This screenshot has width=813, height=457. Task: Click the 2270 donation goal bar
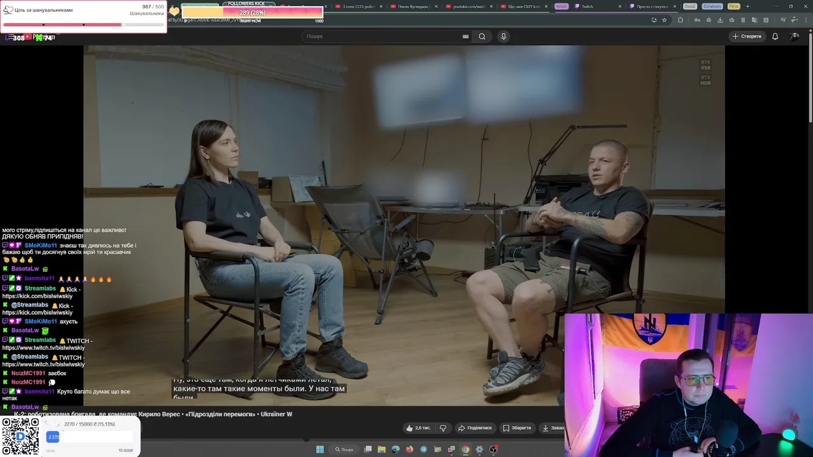89,437
